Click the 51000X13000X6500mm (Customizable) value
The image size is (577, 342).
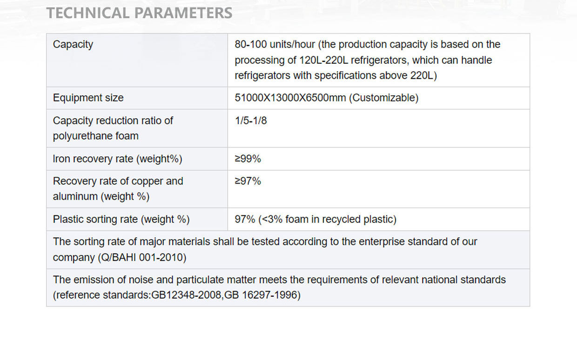pos(327,98)
